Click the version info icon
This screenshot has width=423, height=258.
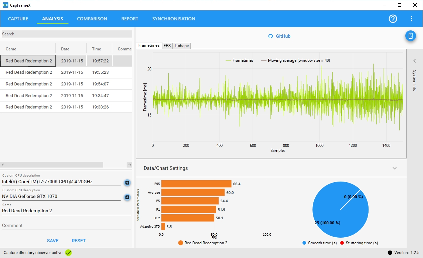(390, 253)
